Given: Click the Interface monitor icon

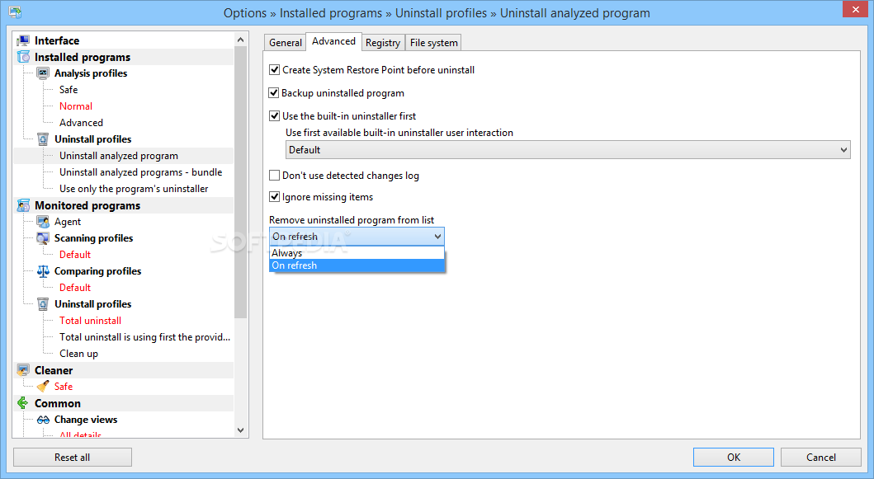Looking at the screenshot, I should point(23,40).
